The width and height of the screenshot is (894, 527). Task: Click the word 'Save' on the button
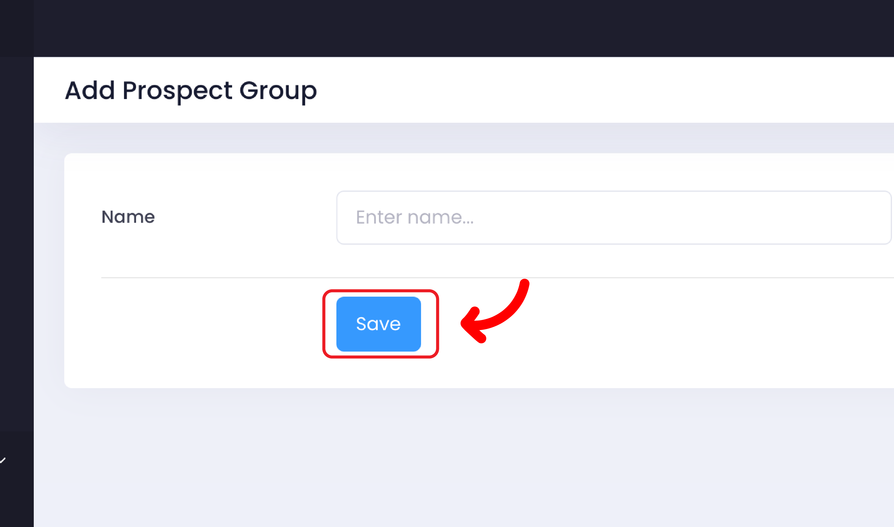pyautogui.click(x=378, y=324)
